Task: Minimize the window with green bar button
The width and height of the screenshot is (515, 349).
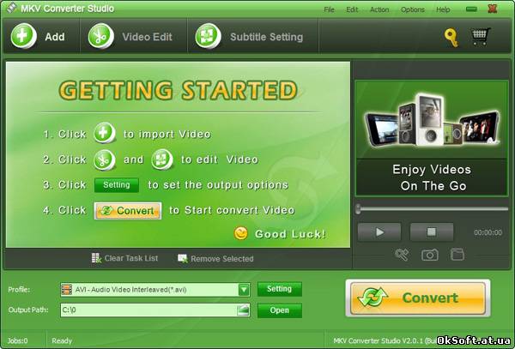Action: coord(471,9)
